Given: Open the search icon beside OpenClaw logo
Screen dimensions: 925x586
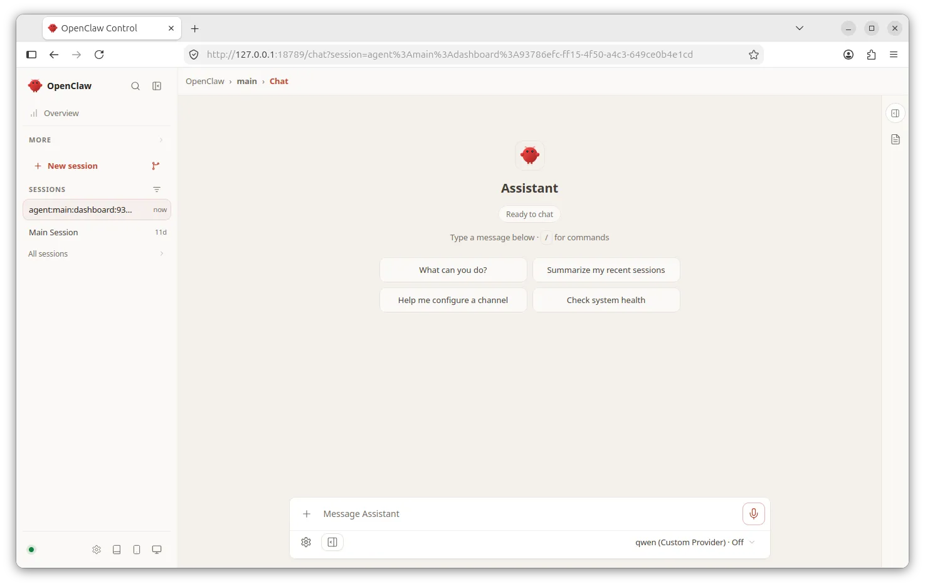Looking at the screenshot, I should coord(135,86).
